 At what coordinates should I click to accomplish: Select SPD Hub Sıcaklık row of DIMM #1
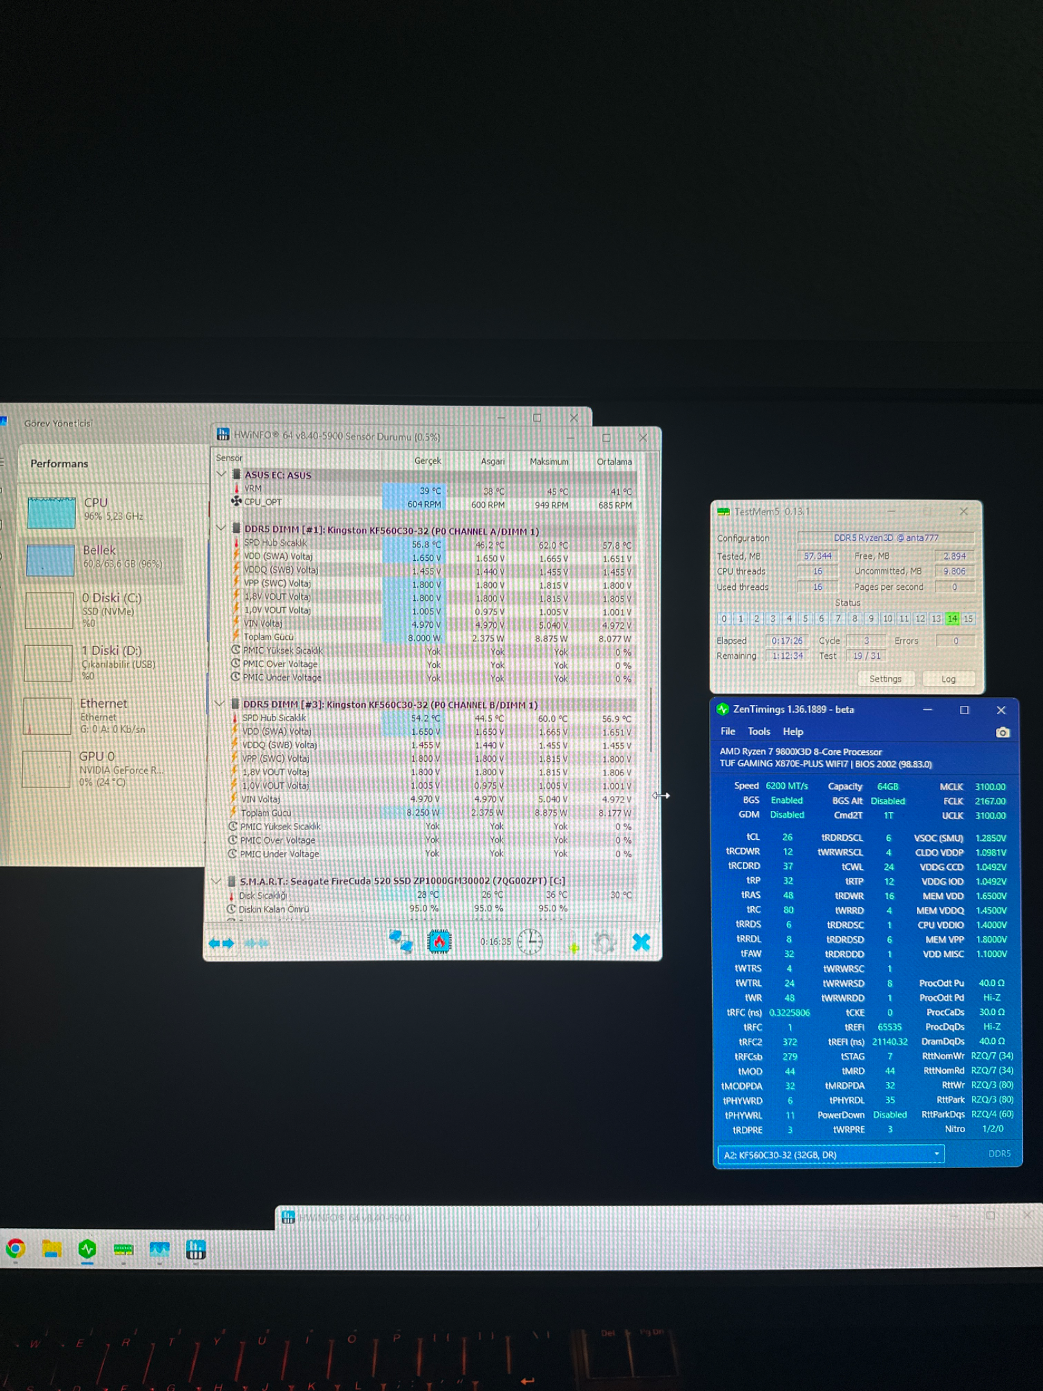click(432, 544)
